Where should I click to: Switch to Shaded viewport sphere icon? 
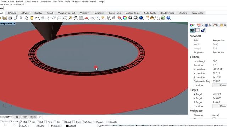(x=130, y=18)
